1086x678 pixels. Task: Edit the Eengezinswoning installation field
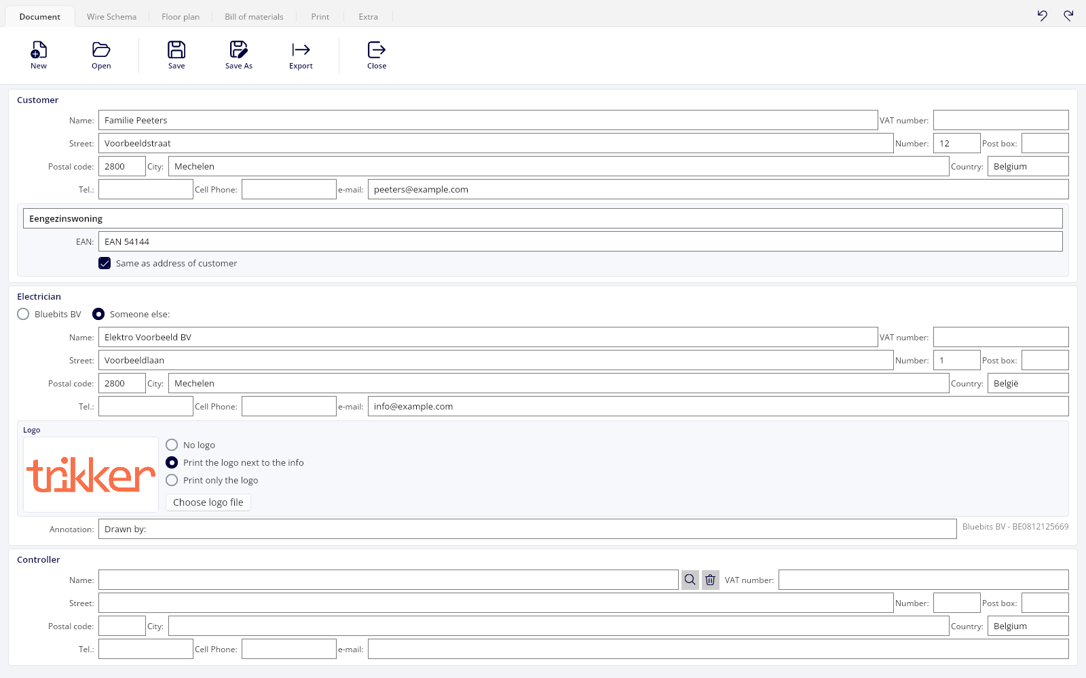(542, 218)
